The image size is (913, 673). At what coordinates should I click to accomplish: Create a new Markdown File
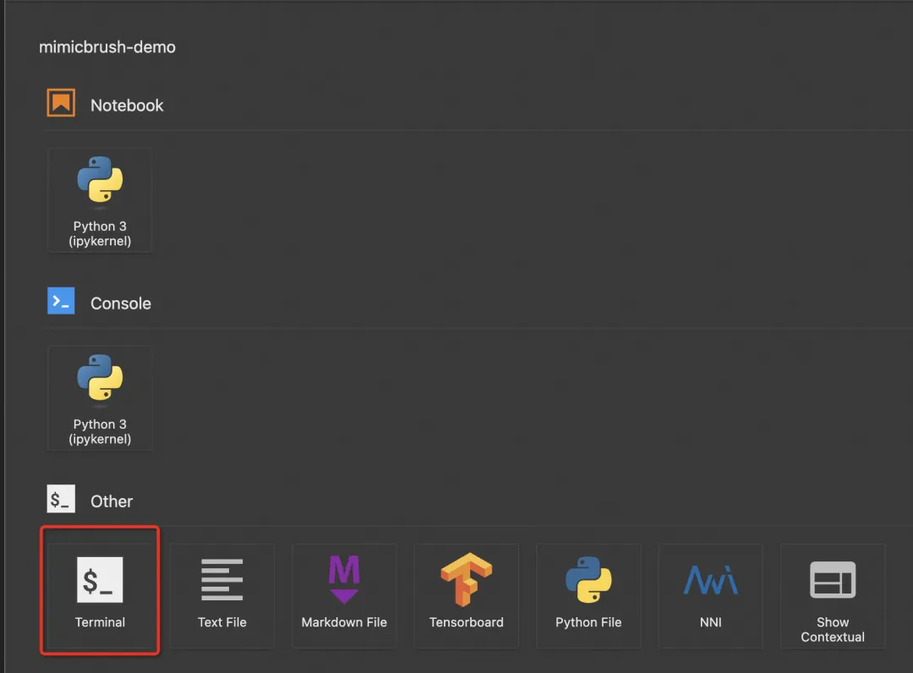click(344, 595)
